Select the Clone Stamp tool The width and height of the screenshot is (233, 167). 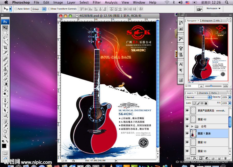tap(5, 69)
